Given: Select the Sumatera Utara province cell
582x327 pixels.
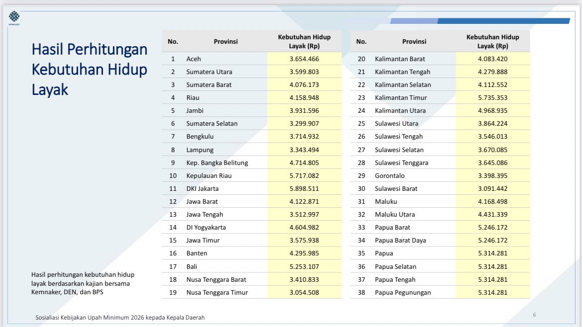Looking at the screenshot, I should tap(209, 72).
